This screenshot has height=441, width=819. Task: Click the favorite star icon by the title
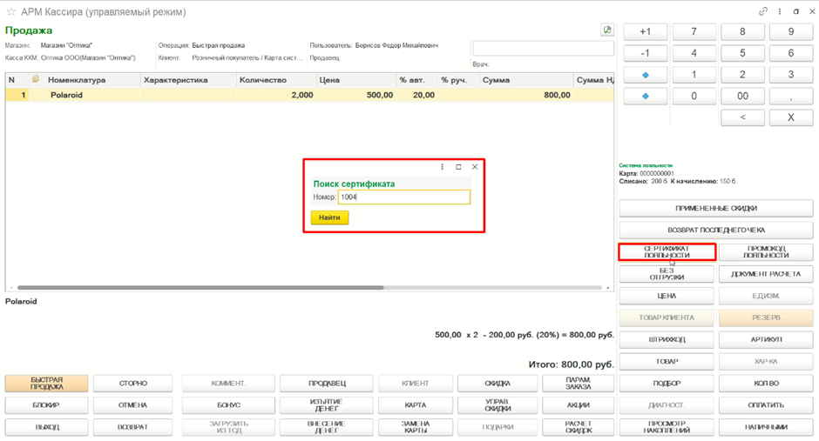11,11
